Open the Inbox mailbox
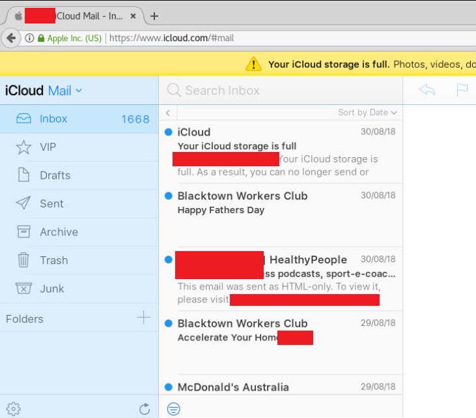Viewport: 476px width, 418px height. (79, 119)
